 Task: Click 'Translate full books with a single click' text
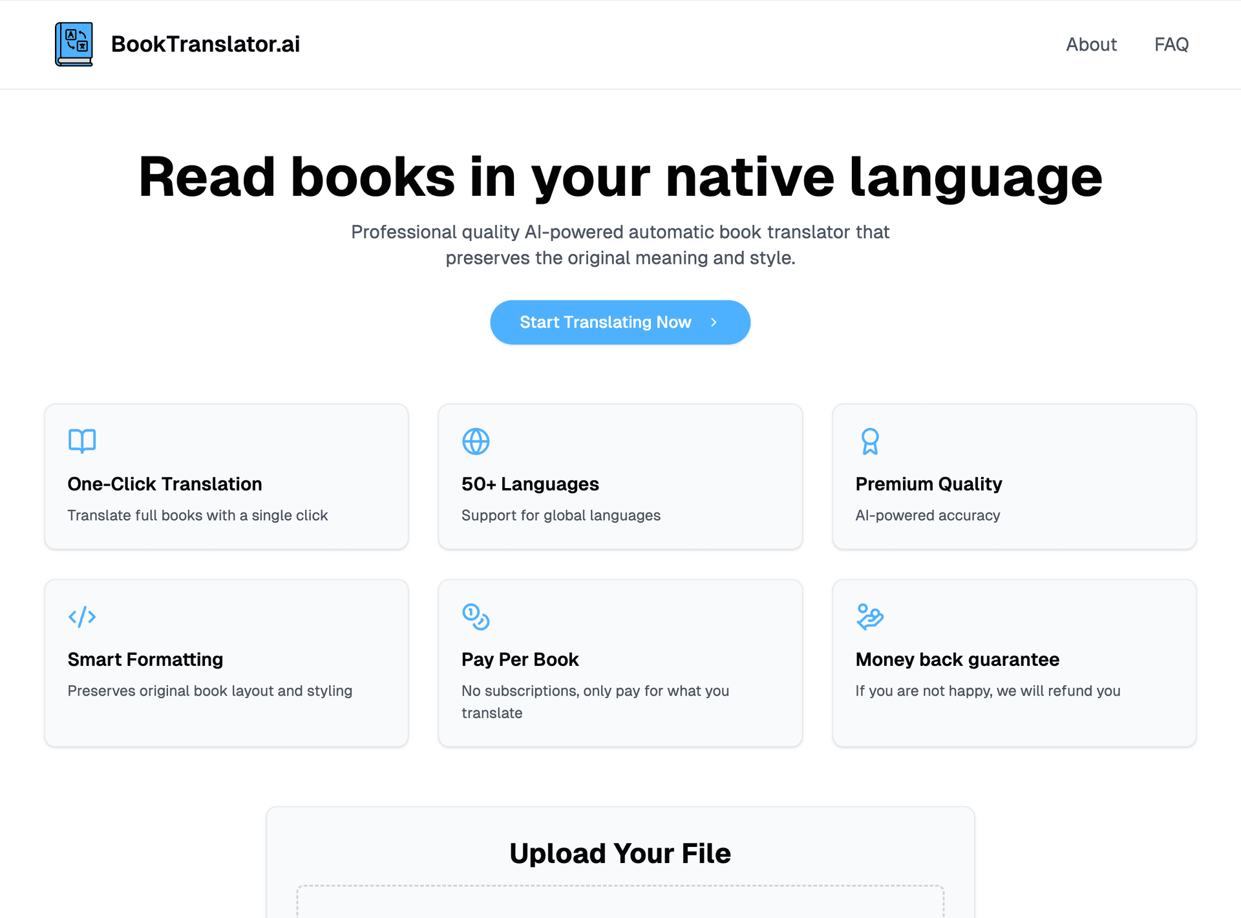coord(198,515)
